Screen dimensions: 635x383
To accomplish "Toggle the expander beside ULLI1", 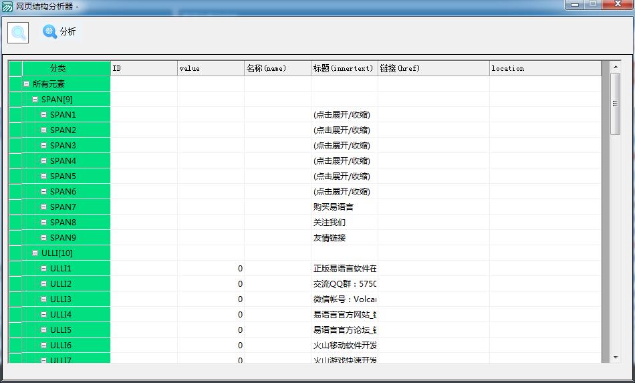I will pyautogui.click(x=43, y=269).
